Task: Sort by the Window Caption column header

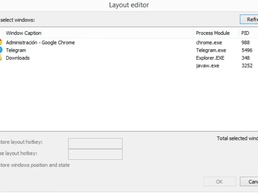Action: click(x=24, y=33)
